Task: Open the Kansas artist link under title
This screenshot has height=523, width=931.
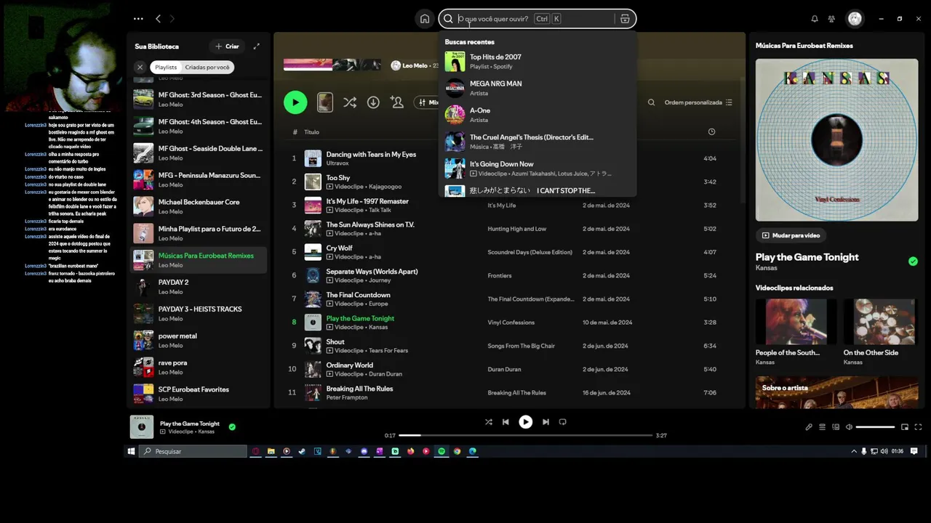Action: coord(765,268)
